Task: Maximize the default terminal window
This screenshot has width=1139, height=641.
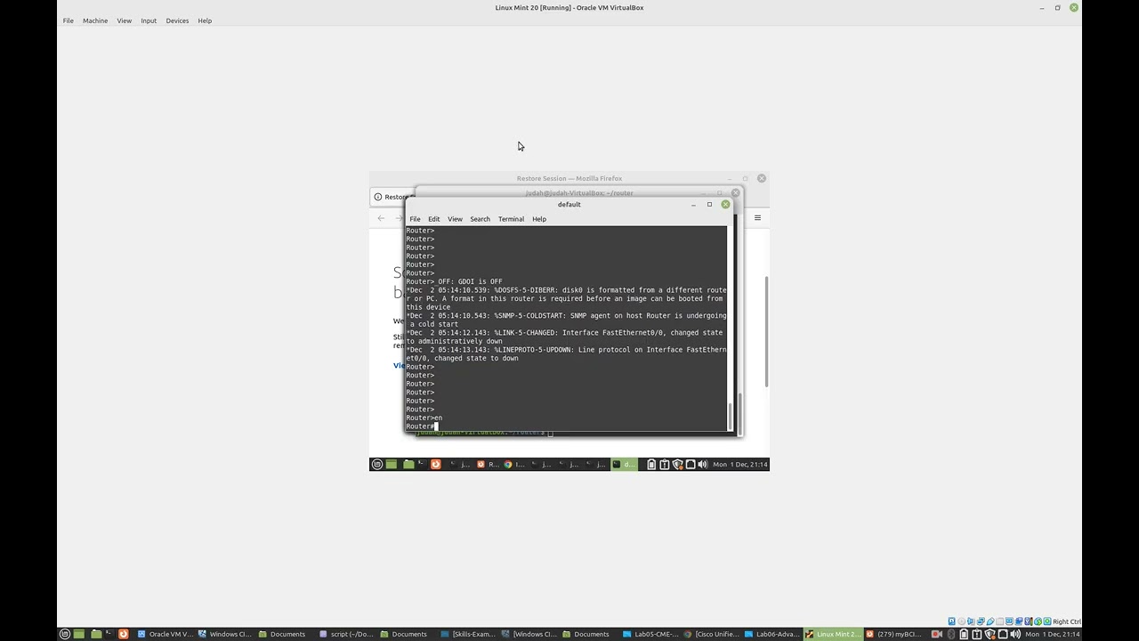Action: (x=709, y=204)
